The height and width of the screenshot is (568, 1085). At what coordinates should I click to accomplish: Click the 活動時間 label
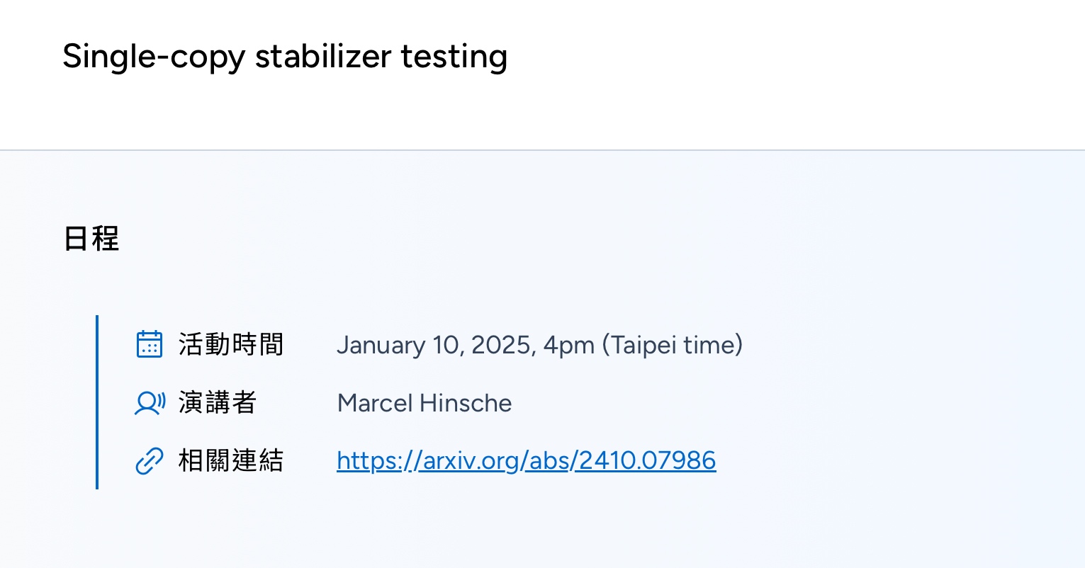tap(231, 344)
